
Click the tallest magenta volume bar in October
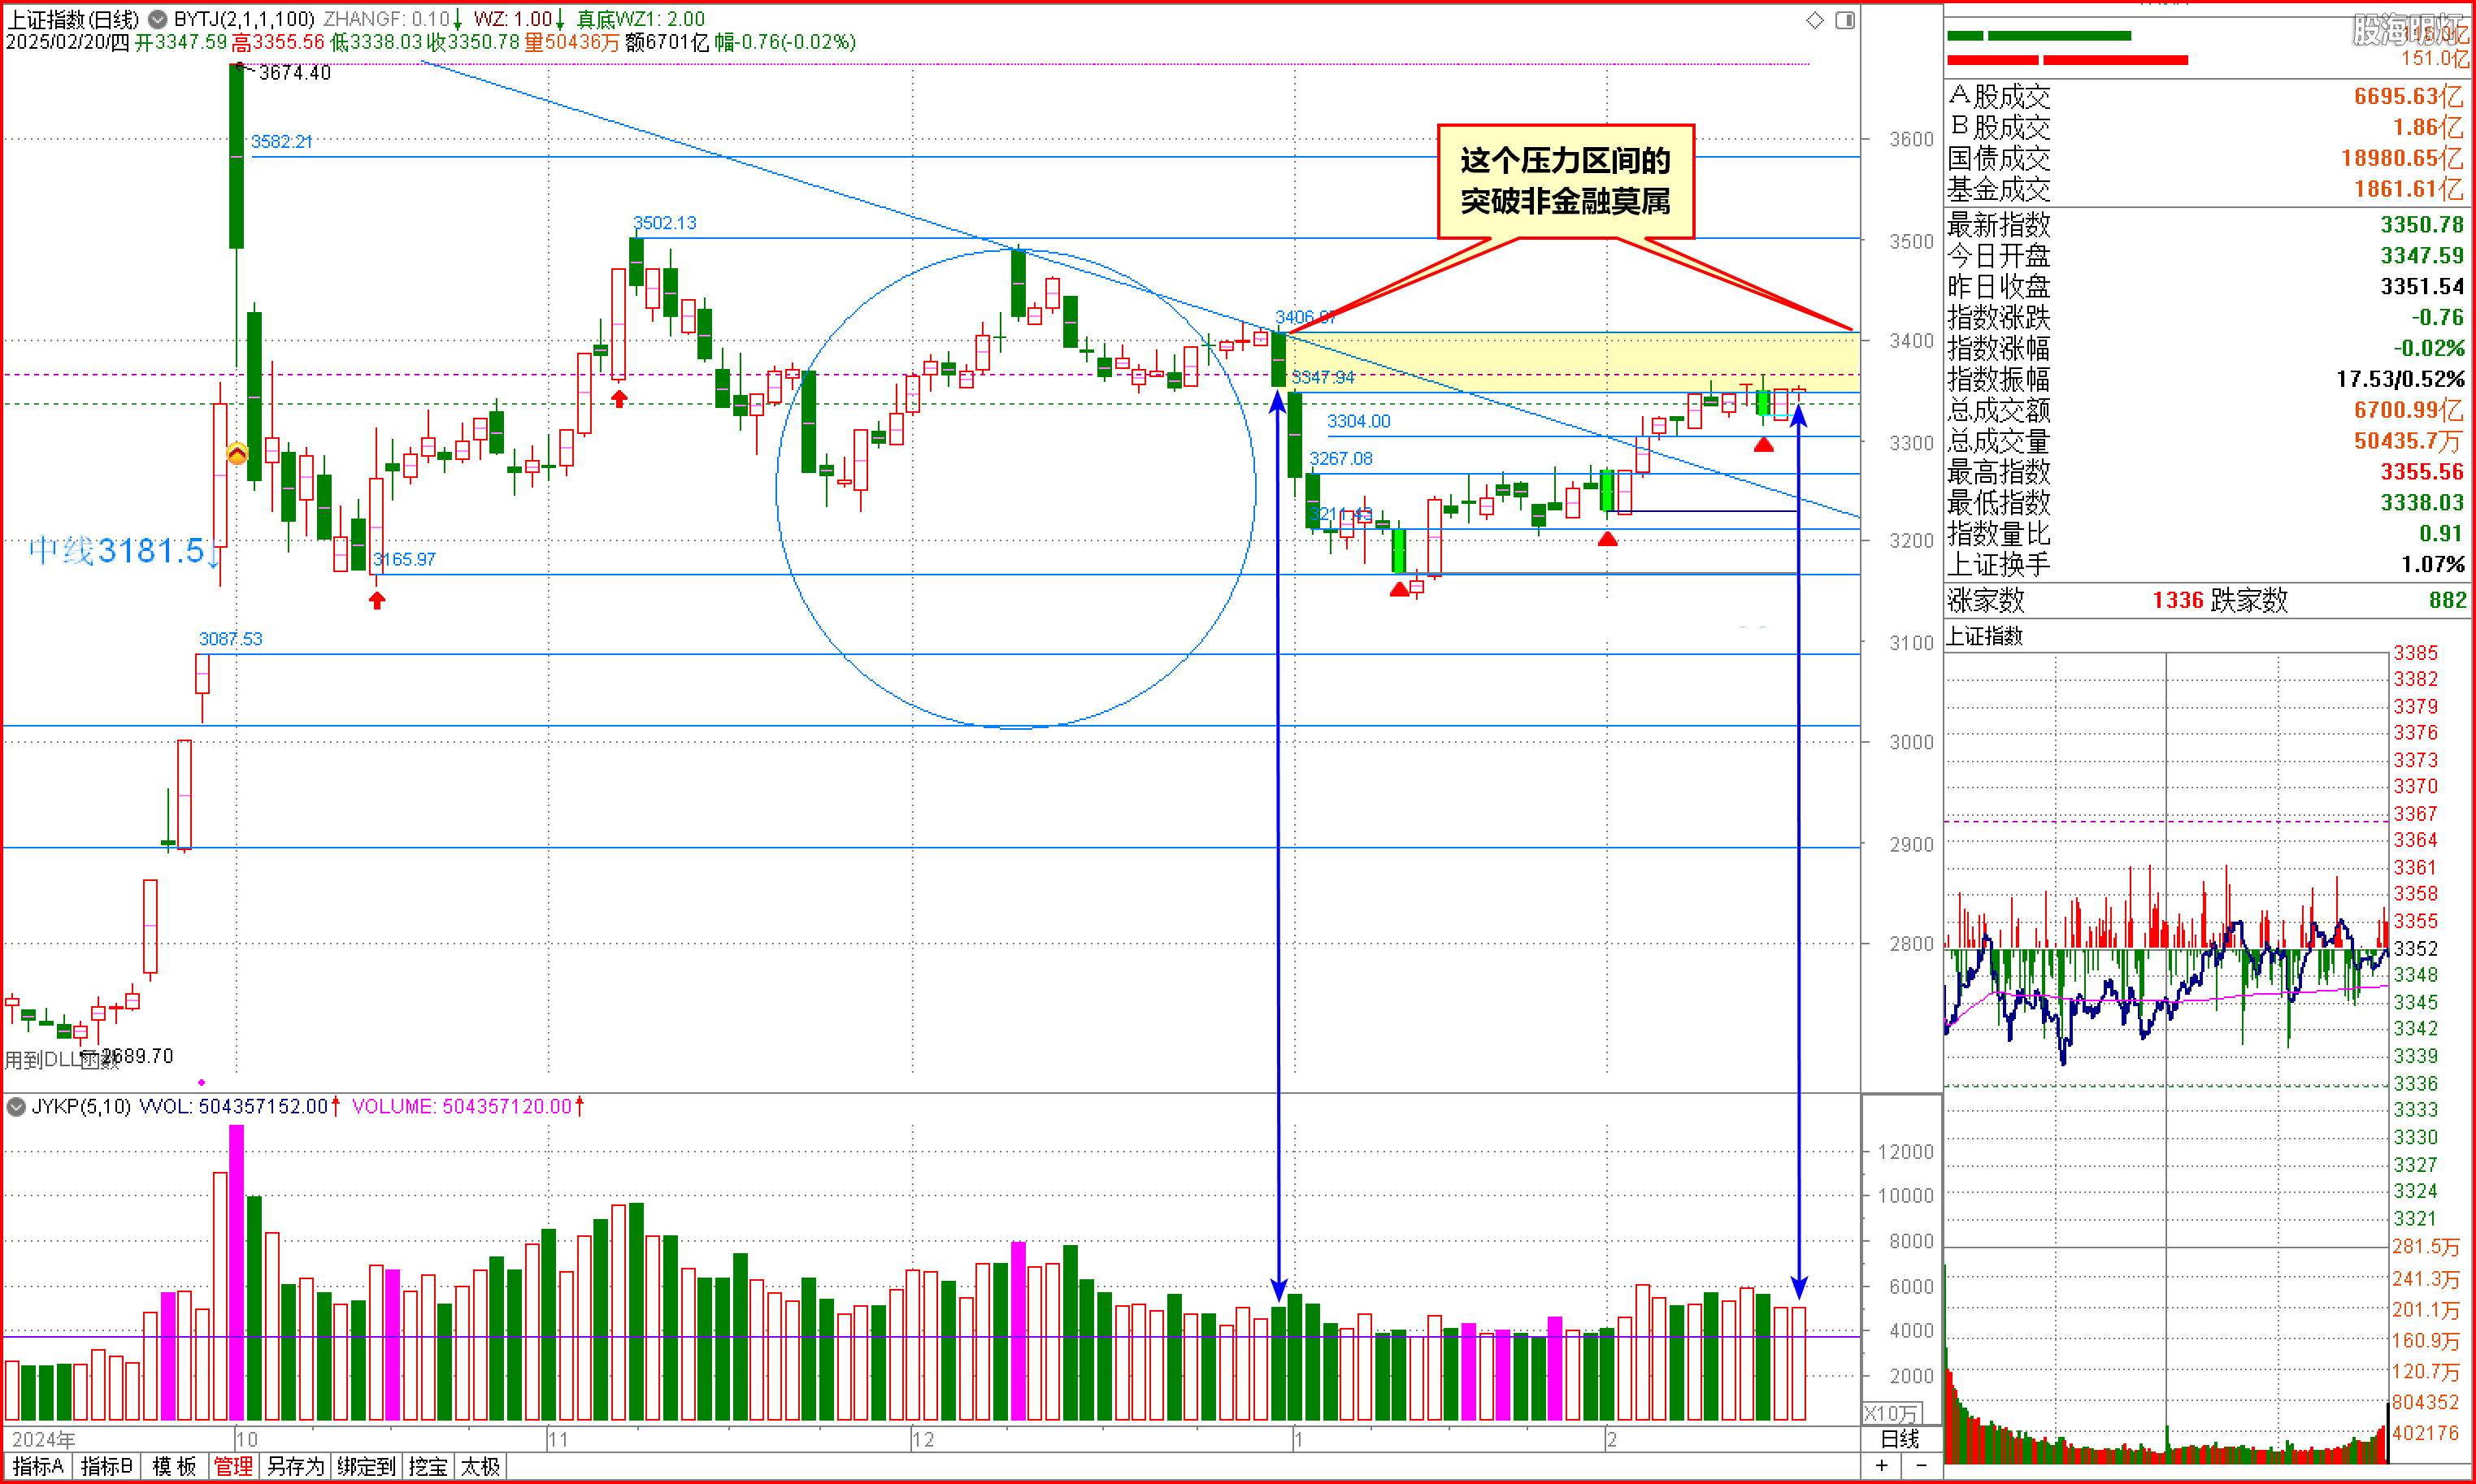236,1272
